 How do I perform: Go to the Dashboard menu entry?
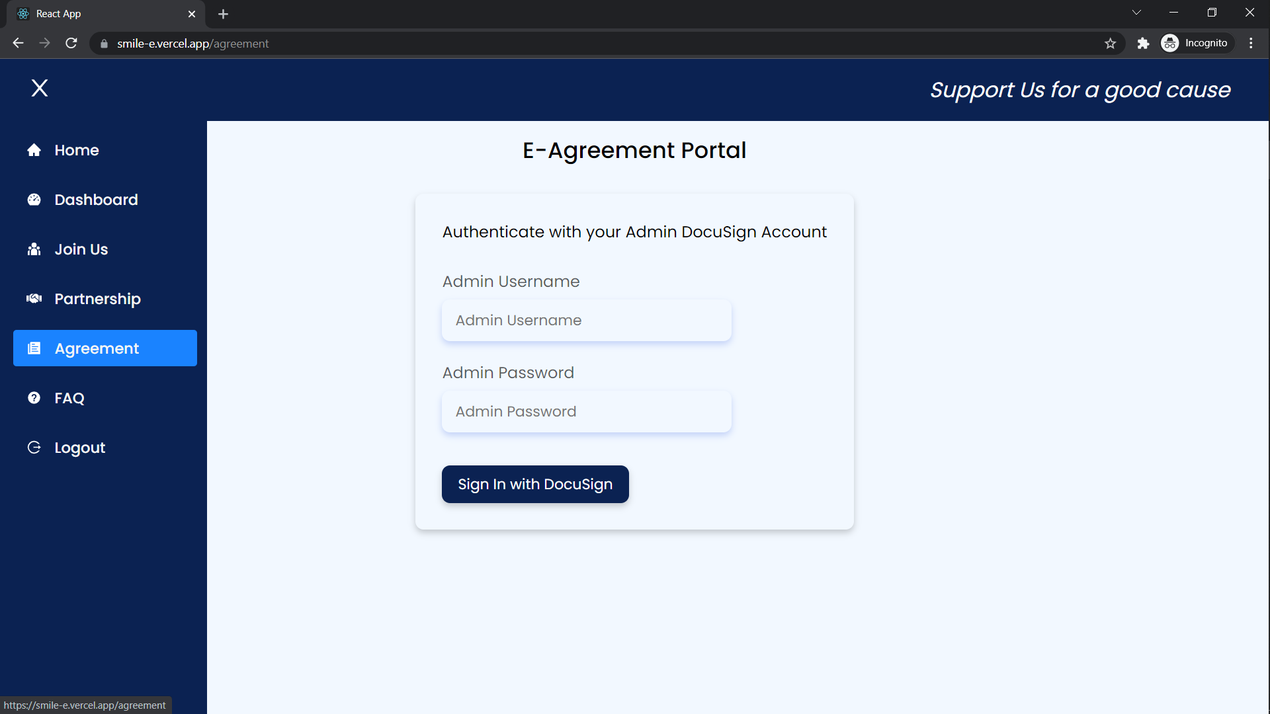(x=96, y=200)
